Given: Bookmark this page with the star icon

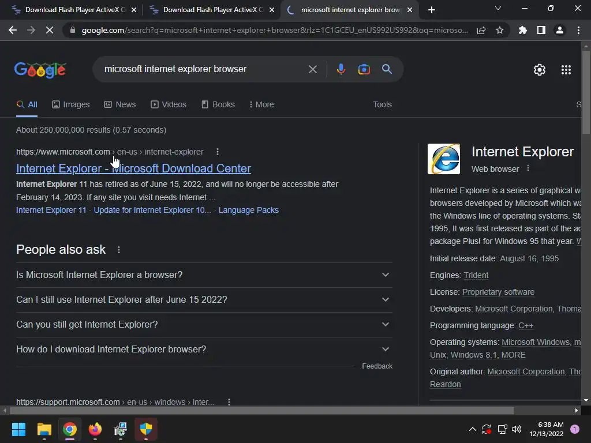Looking at the screenshot, I should 500,30.
